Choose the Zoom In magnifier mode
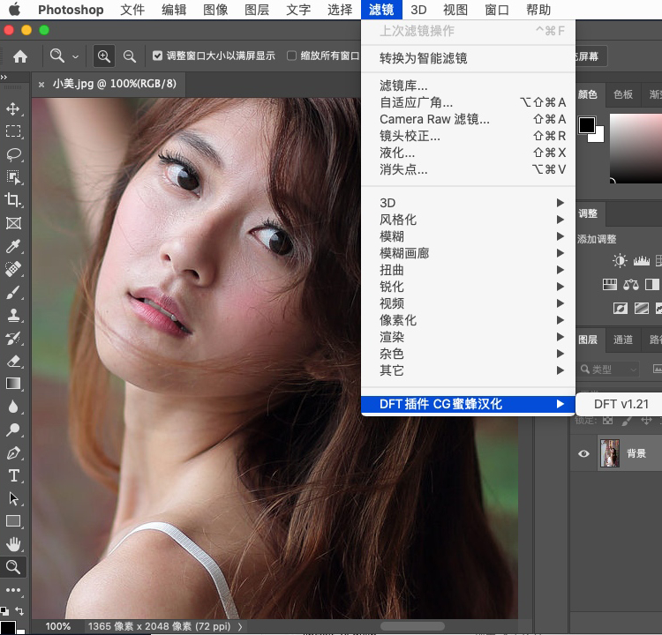The image size is (662, 635). 104,56
